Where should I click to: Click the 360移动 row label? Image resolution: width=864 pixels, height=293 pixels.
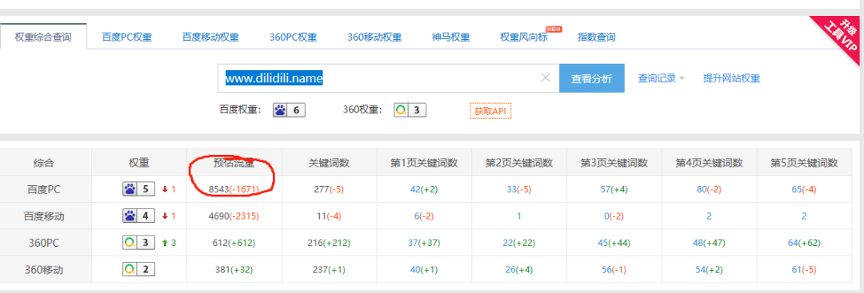click(x=44, y=269)
